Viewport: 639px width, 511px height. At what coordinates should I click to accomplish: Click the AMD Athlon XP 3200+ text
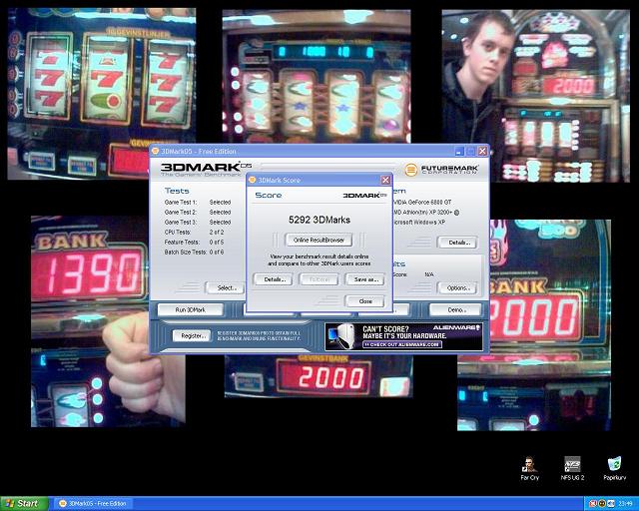click(426, 213)
